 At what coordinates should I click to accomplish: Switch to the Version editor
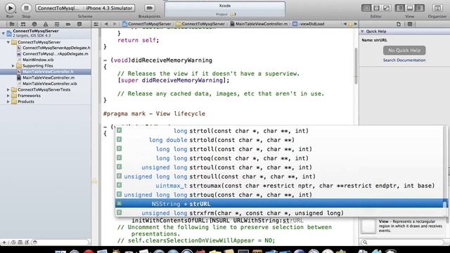[386, 8]
